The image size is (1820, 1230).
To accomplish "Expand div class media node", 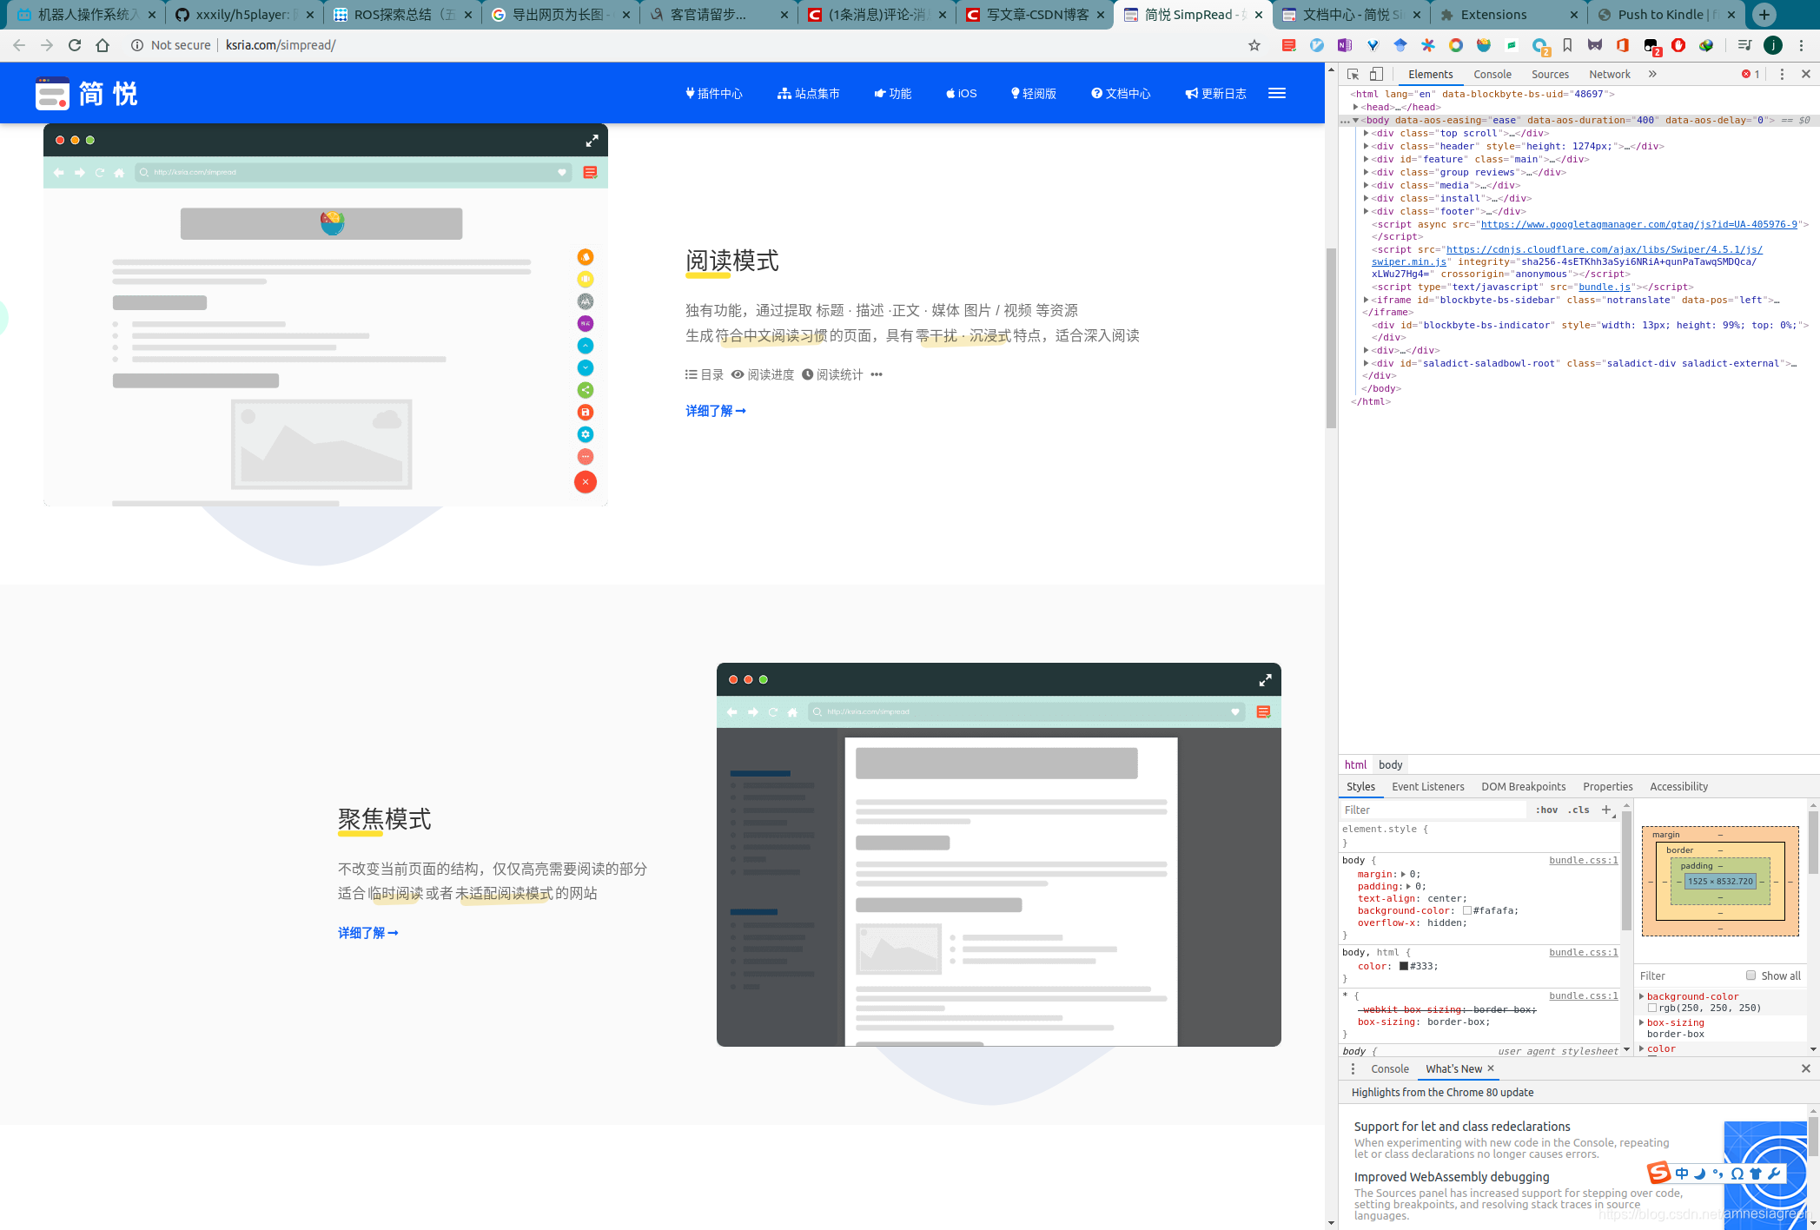I will pos(1366,185).
